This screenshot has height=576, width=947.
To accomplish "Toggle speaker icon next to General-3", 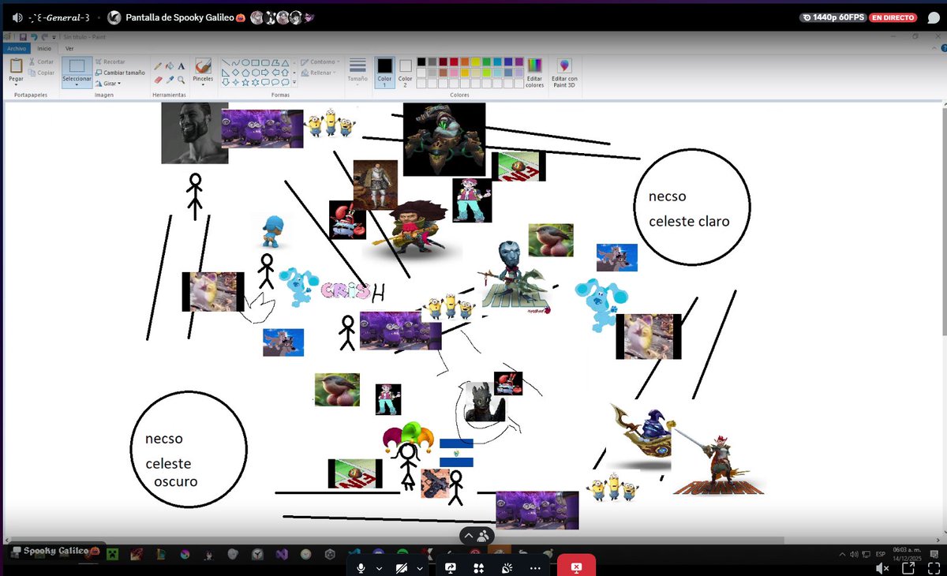I will (x=17, y=17).
